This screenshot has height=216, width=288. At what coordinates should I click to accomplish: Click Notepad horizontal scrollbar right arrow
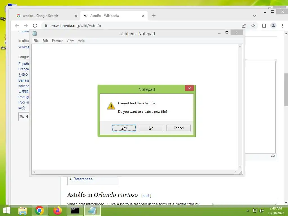(235, 172)
